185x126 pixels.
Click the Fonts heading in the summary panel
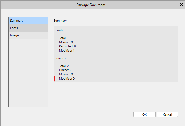pos(59,30)
